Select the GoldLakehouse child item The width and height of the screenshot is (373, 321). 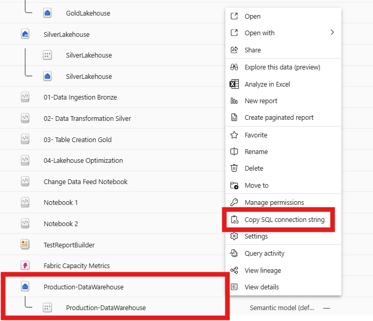(88, 13)
